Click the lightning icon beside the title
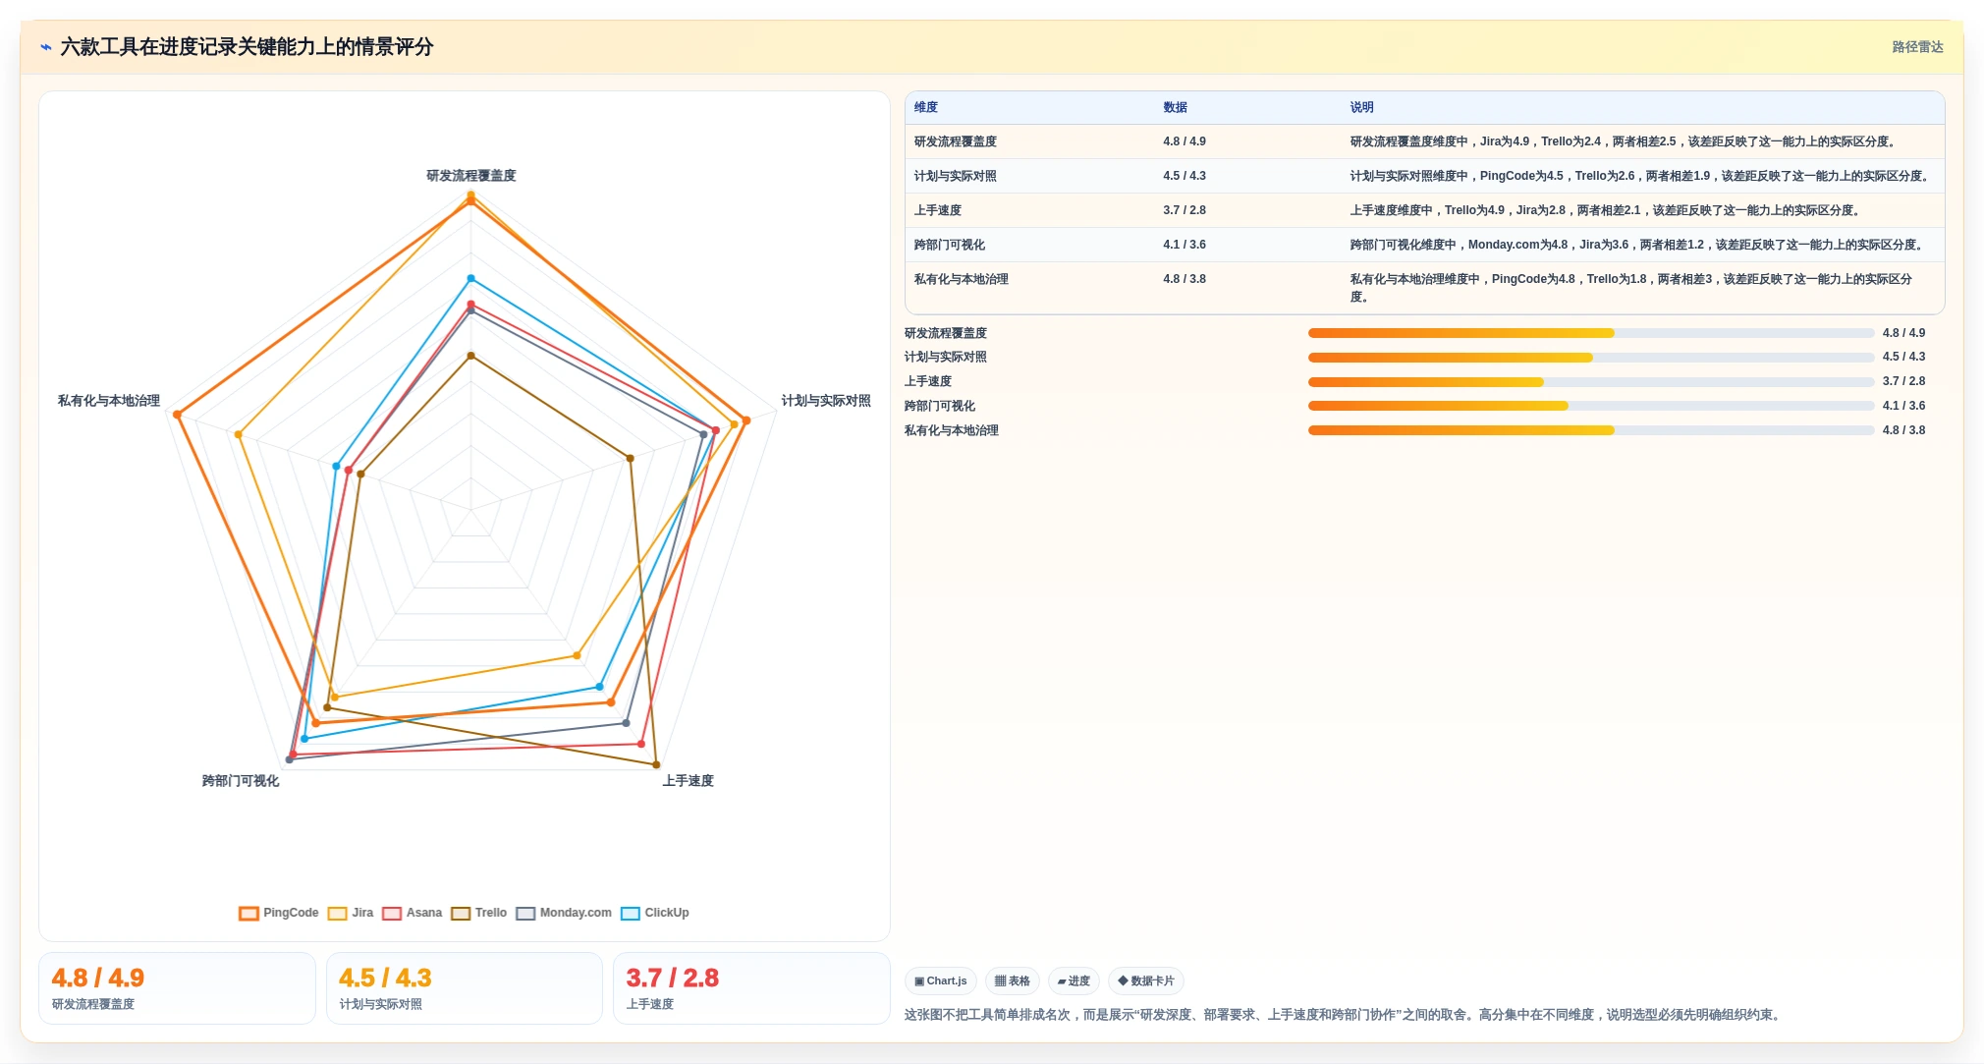Image resolution: width=1984 pixels, height=1064 pixels. (45, 47)
